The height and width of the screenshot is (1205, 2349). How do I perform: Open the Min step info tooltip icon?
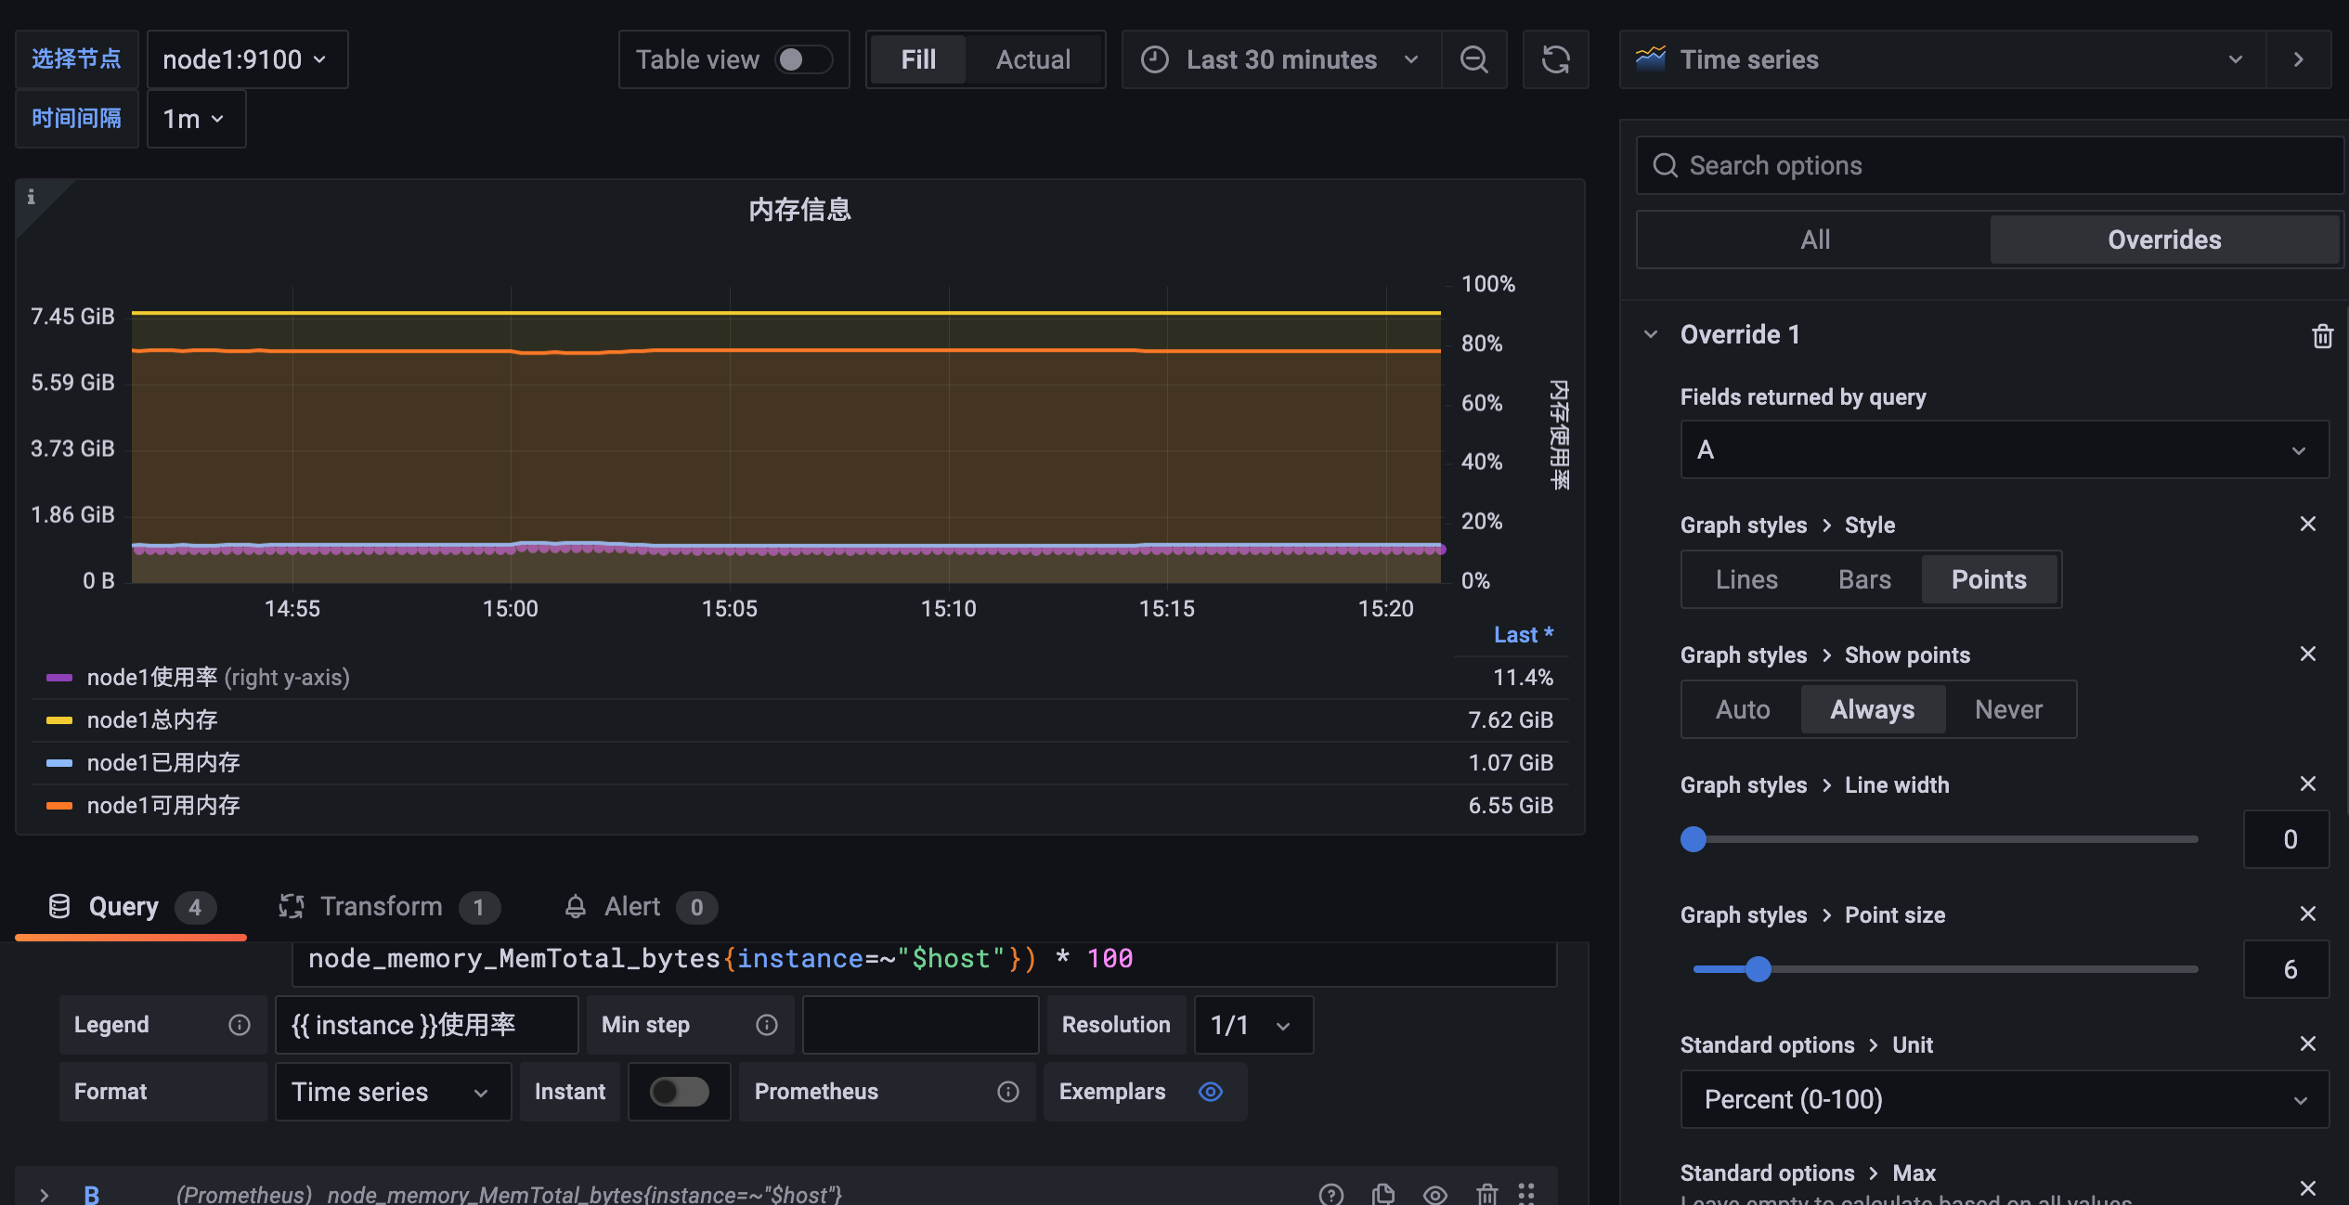(766, 1025)
